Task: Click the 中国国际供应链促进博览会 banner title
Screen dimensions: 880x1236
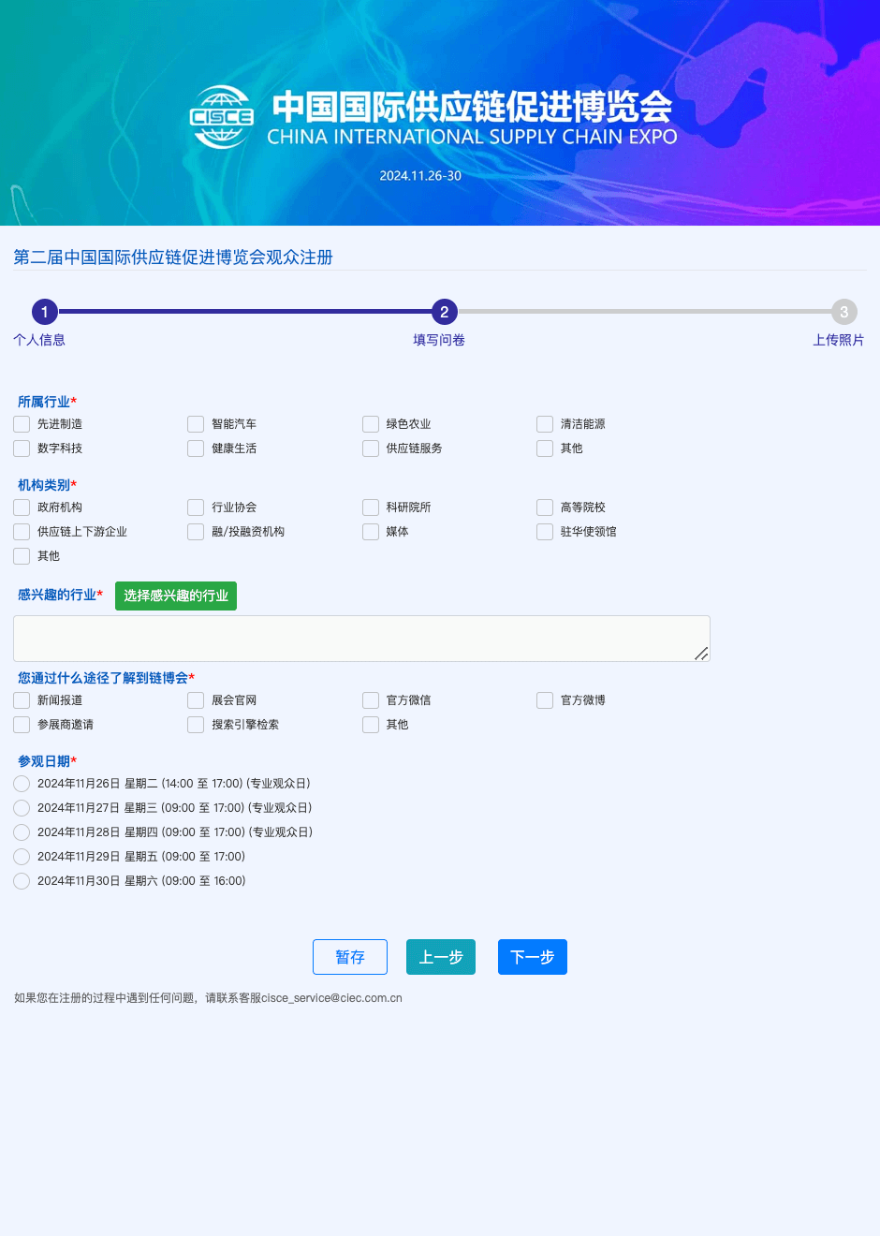Action: pyautogui.click(x=473, y=107)
